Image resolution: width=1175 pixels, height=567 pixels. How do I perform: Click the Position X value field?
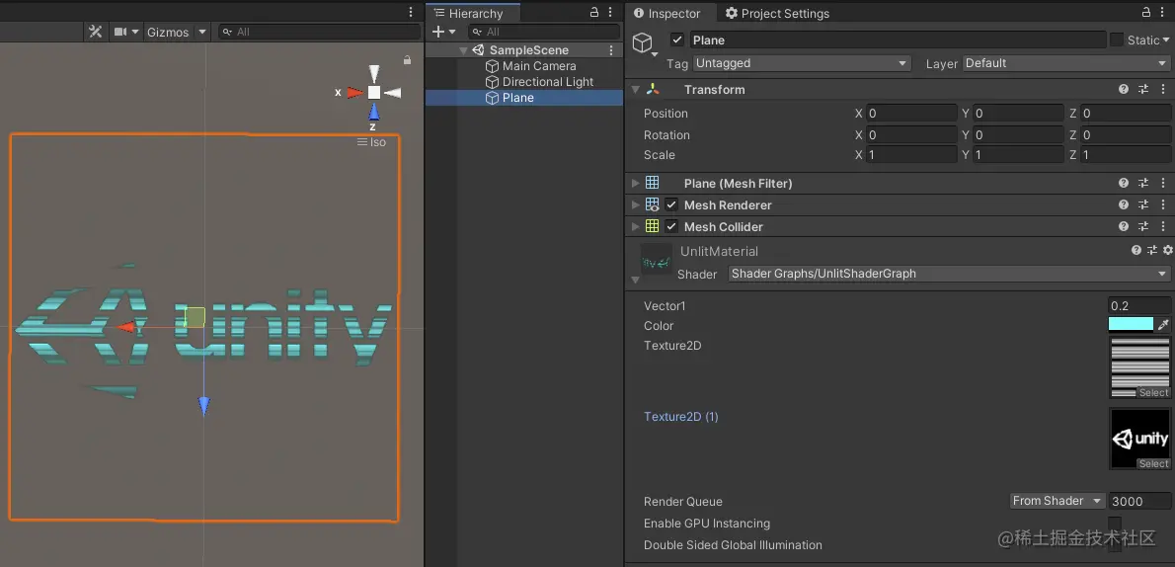911,114
